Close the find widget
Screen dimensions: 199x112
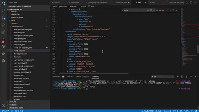tap(177, 10)
